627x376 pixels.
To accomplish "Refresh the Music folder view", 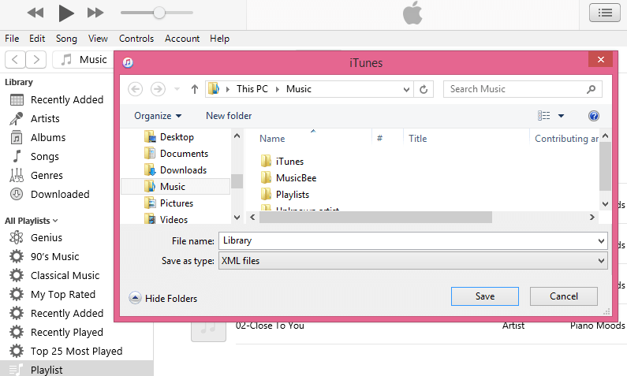I will tap(424, 89).
